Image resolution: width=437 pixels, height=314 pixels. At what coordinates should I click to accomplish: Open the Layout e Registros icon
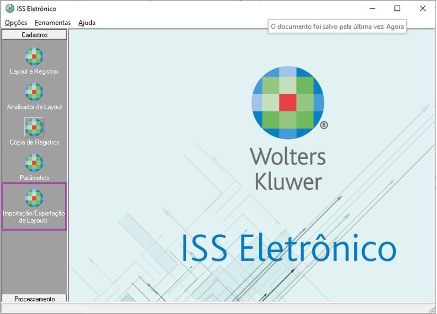click(34, 56)
